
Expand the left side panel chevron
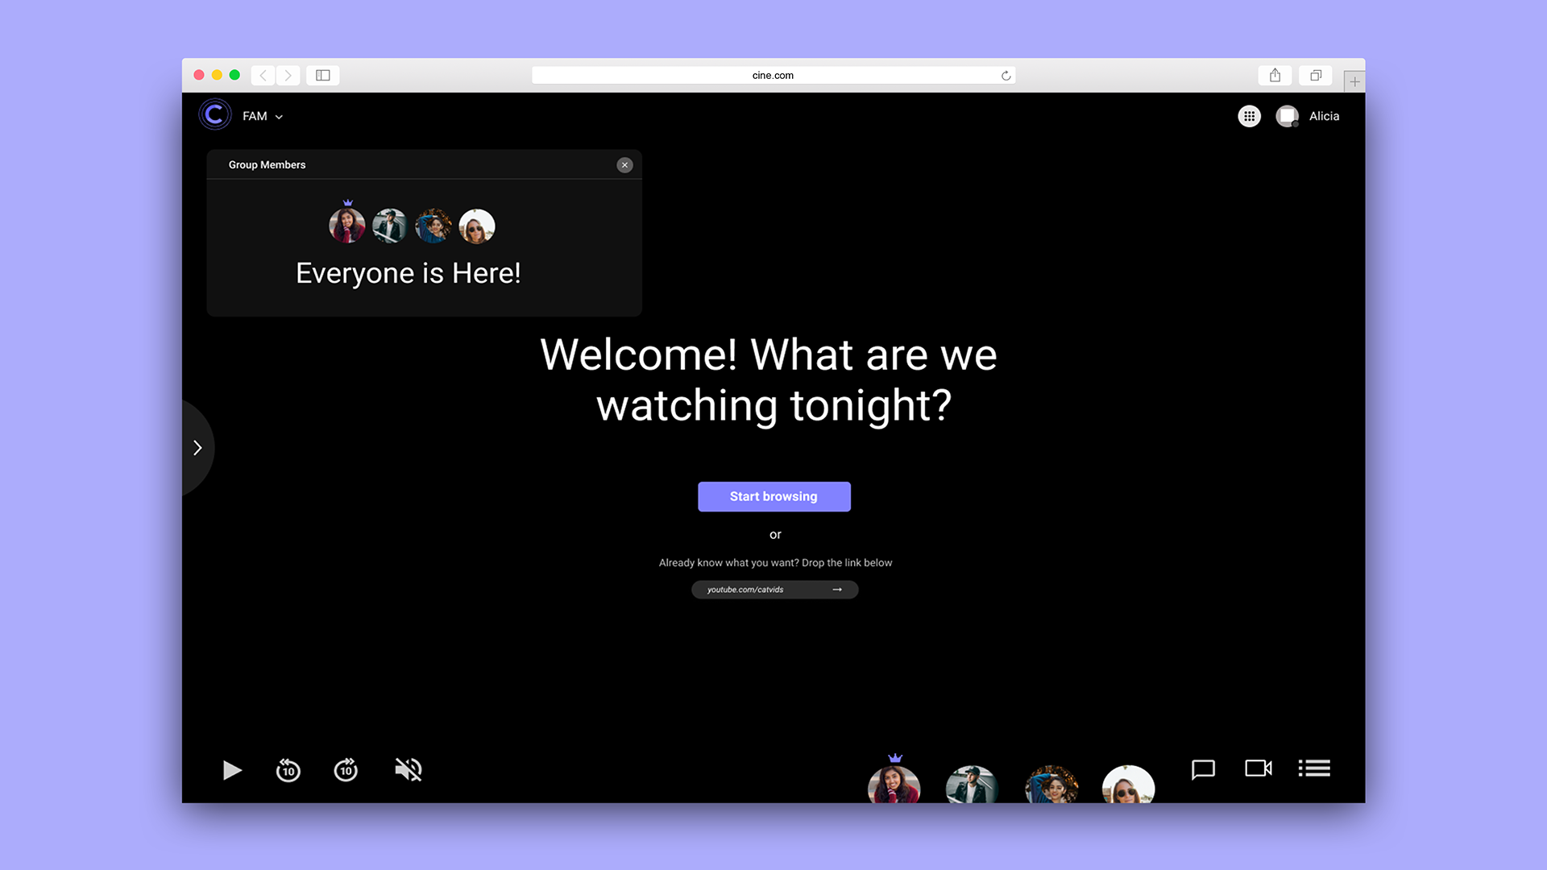[x=197, y=448]
